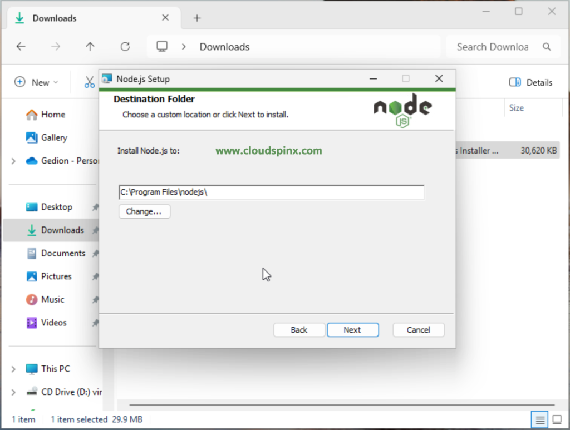This screenshot has height=430, width=570.
Task: Expand the CD Drive (D:) node
Action: coord(13,392)
